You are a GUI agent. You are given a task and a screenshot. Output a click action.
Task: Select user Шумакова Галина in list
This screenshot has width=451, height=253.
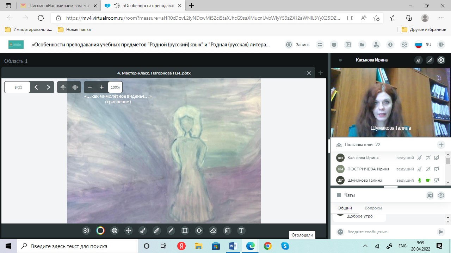click(388, 180)
